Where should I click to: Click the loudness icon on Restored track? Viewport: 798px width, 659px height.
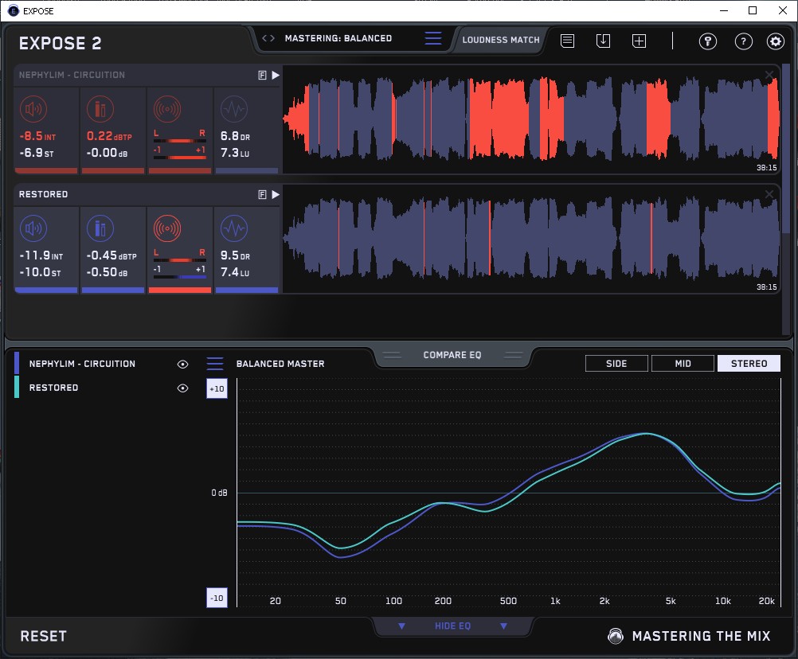coord(32,229)
